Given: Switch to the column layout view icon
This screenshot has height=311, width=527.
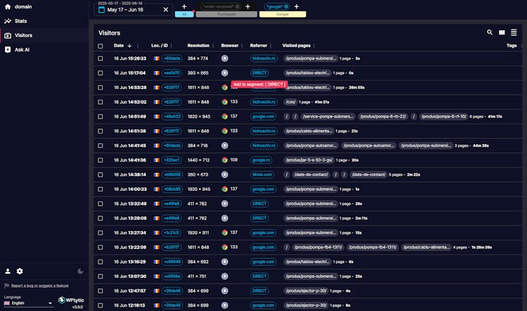Looking at the screenshot, I should (502, 32).
